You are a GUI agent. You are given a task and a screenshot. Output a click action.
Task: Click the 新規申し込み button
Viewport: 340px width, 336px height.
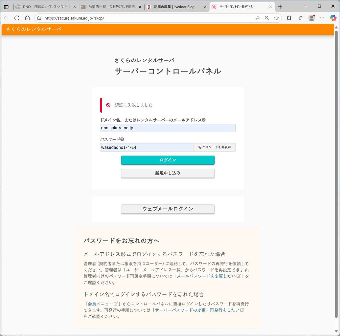(x=168, y=173)
